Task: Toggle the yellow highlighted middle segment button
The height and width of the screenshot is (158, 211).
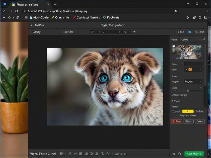Action: pos(188,111)
